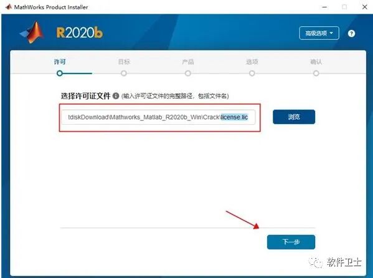373x278 pixels.
Task: Click the 选择许可证文件 heading text
Action: [x=86, y=96]
